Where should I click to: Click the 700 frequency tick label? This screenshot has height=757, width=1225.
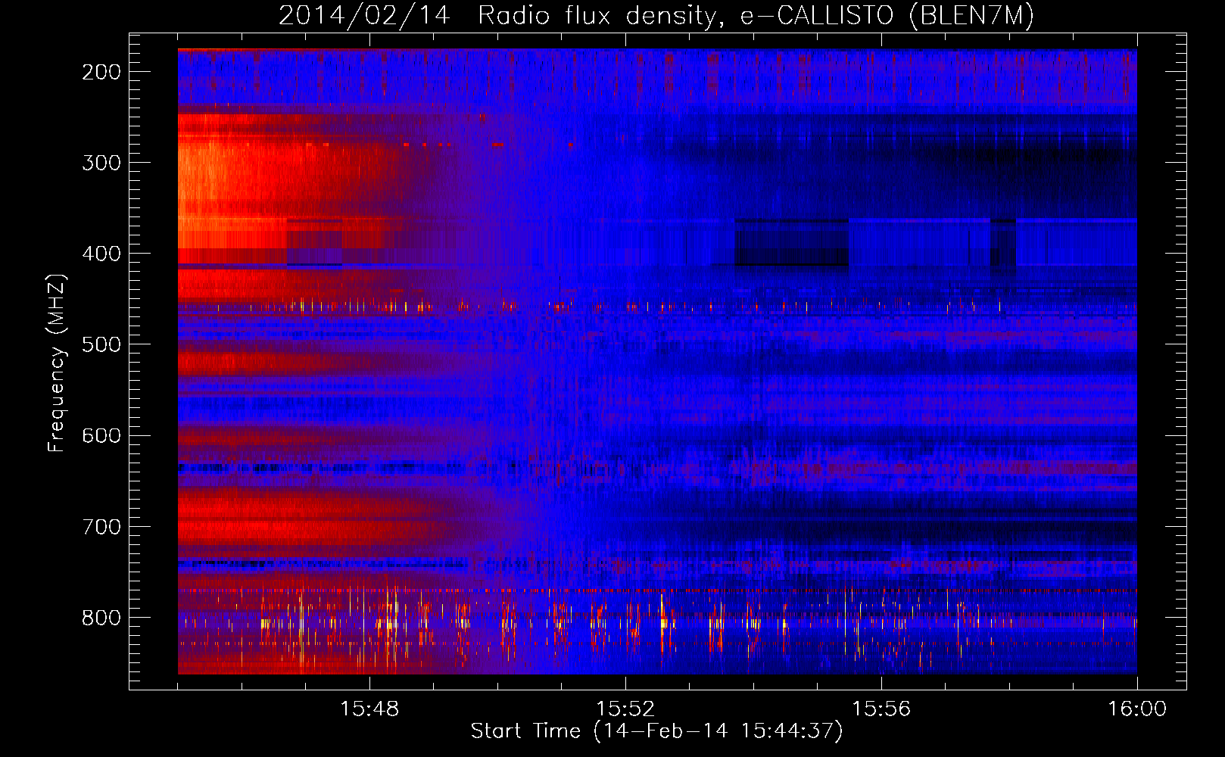pos(101,526)
